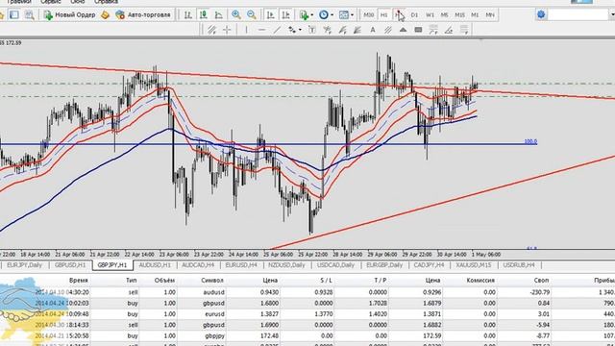Switch chart to candlesticks view
The width and height of the screenshot is (615, 346).
tap(204, 15)
